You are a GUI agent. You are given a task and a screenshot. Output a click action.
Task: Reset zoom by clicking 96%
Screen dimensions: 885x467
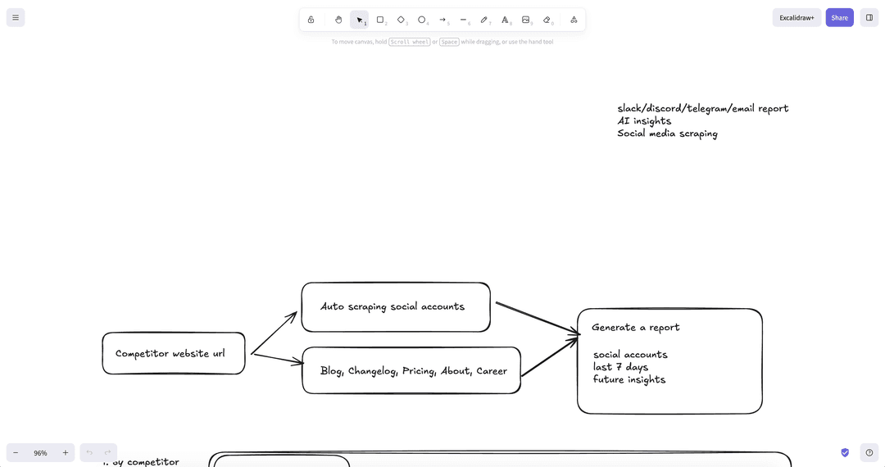pyautogui.click(x=40, y=453)
